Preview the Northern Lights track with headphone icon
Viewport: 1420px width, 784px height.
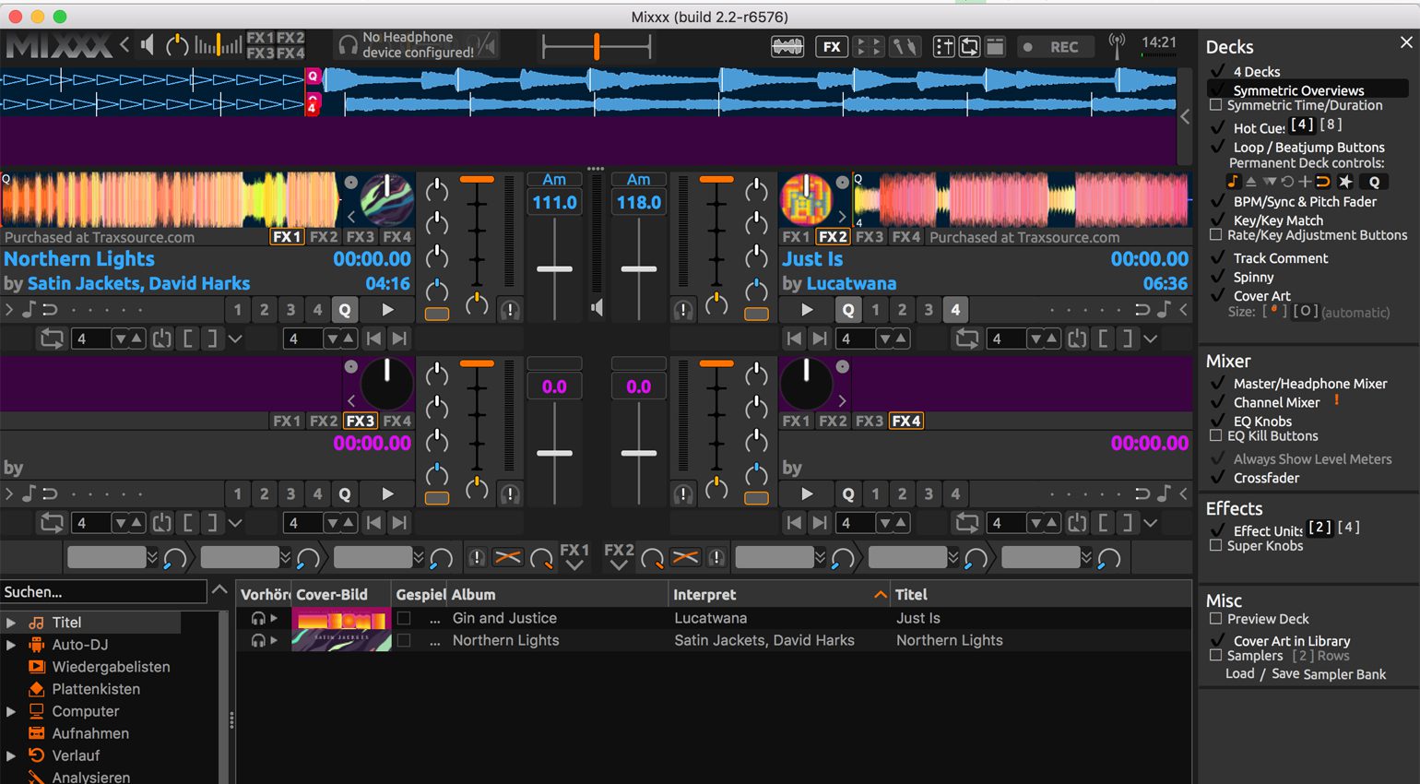(258, 640)
